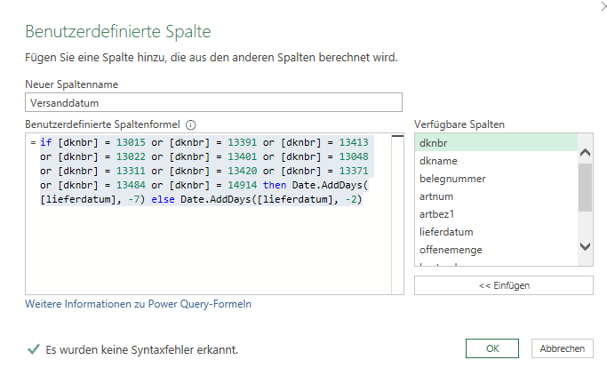
Task: Select belegnummer in the available columns list
Action: 496,179
